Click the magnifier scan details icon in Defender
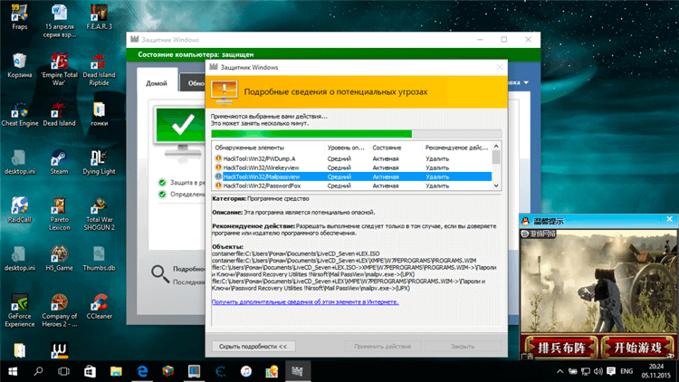 (x=159, y=274)
